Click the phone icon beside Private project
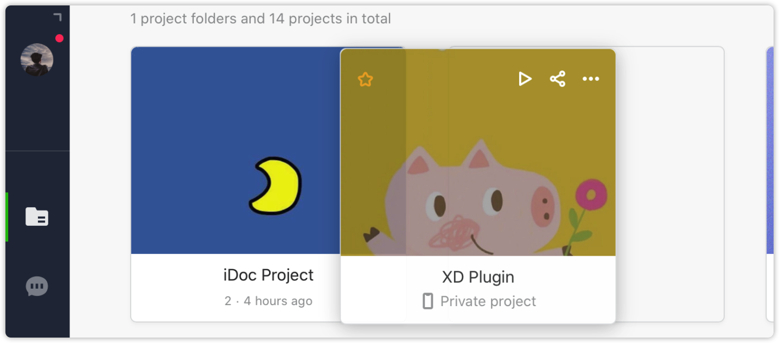 point(428,301)
